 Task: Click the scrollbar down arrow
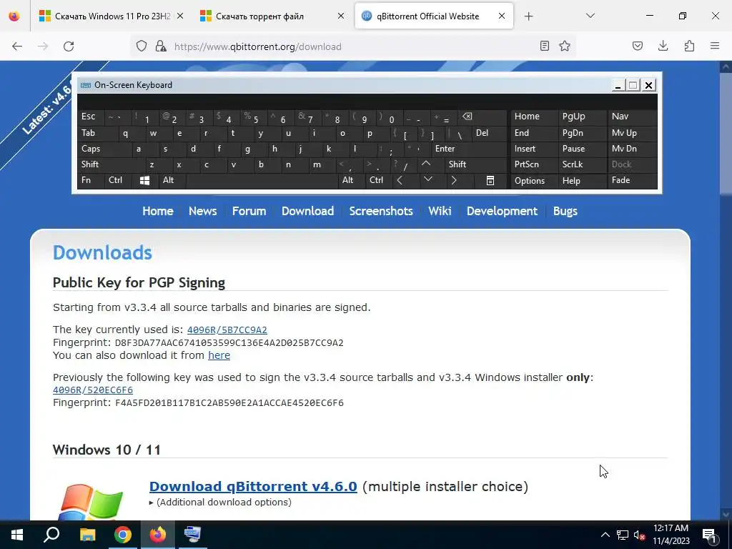pos(725,514)
